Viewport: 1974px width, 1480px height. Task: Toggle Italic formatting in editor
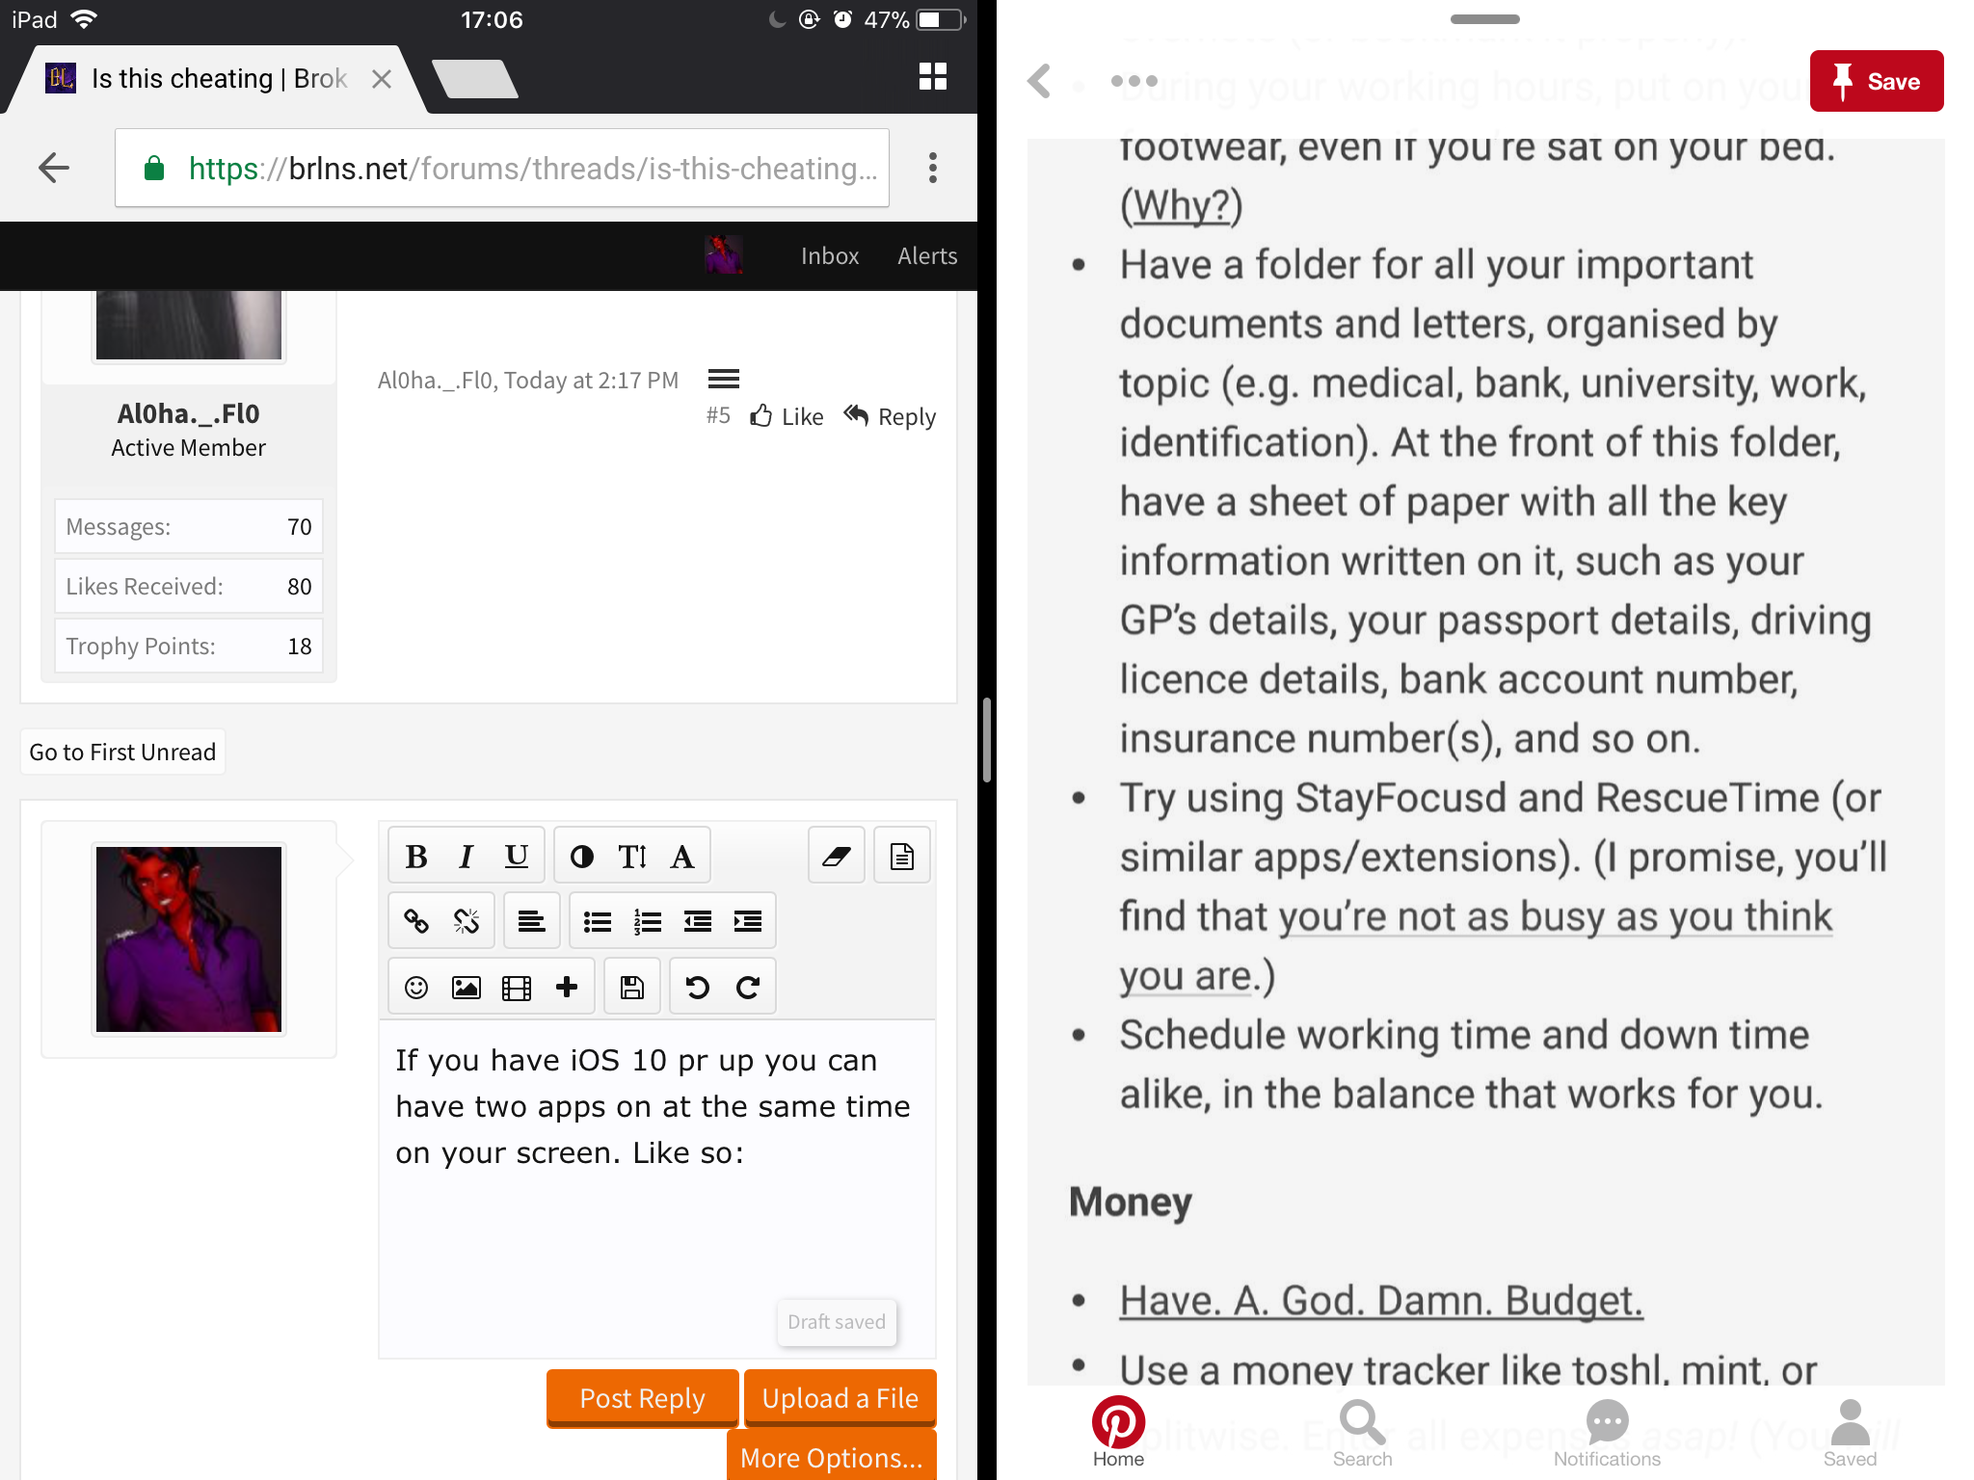click(x=467, y=856)
